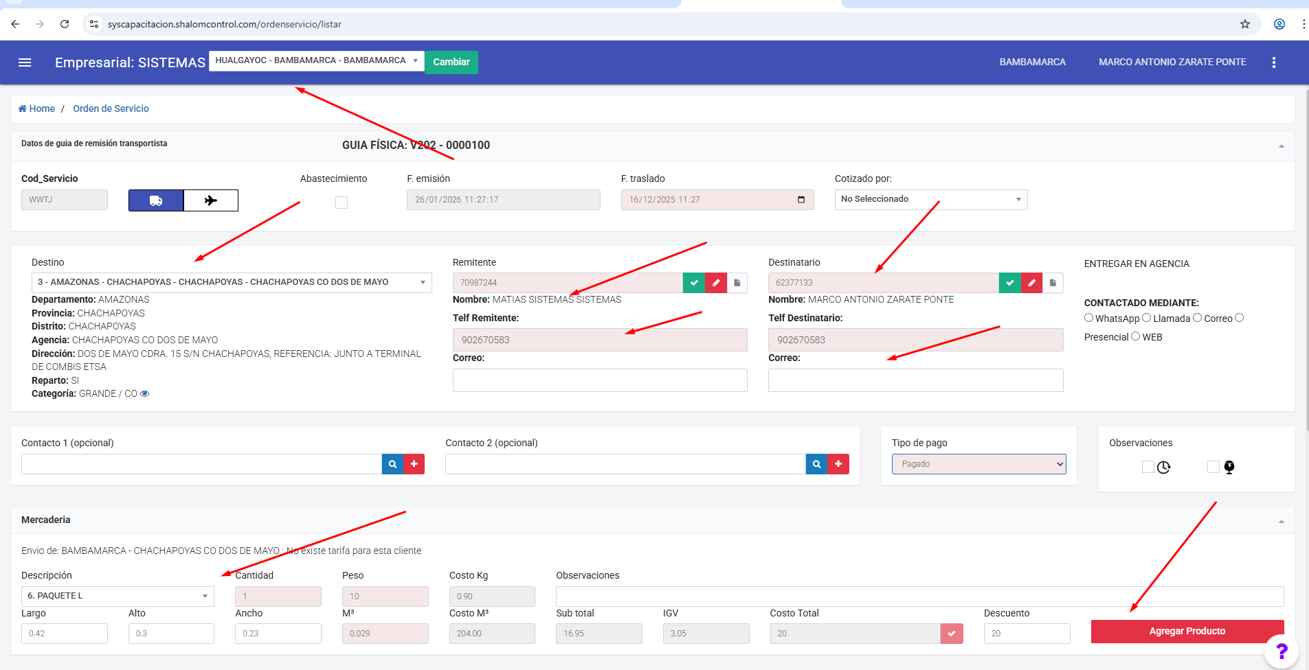Viewport: 1309px width, 670px height.
Task: Select the WhatsApp contact radio button
Action: 1088,318
